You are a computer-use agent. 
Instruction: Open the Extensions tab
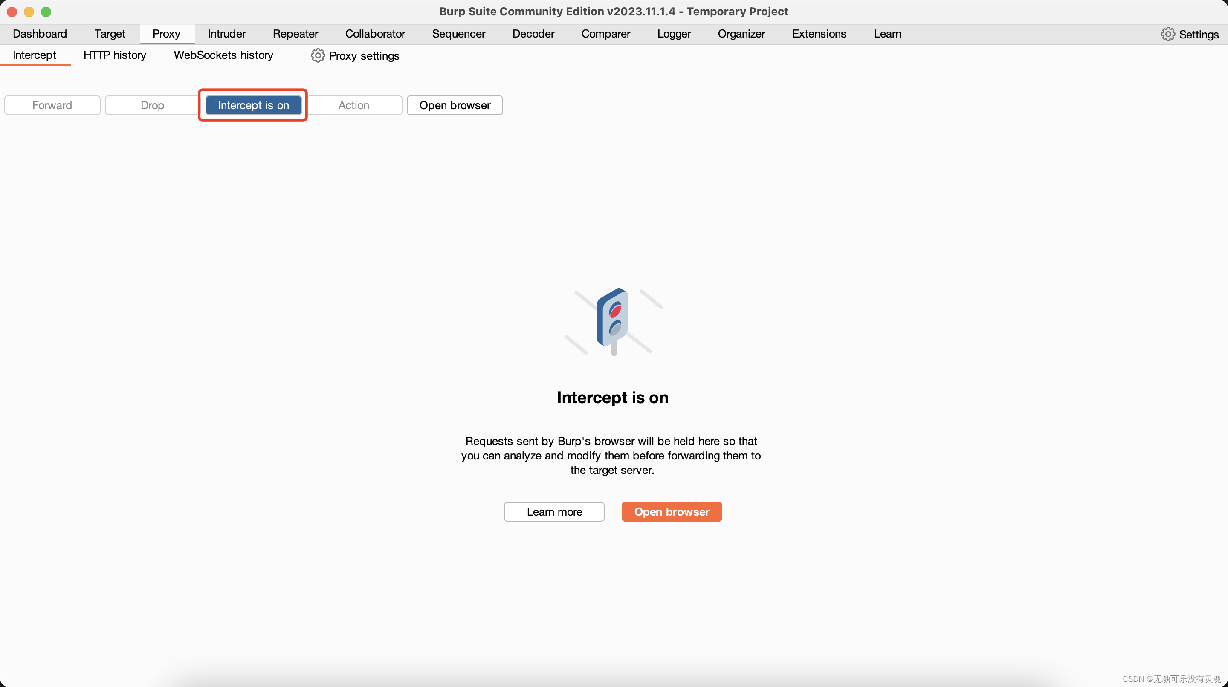[x=819, y=33]
